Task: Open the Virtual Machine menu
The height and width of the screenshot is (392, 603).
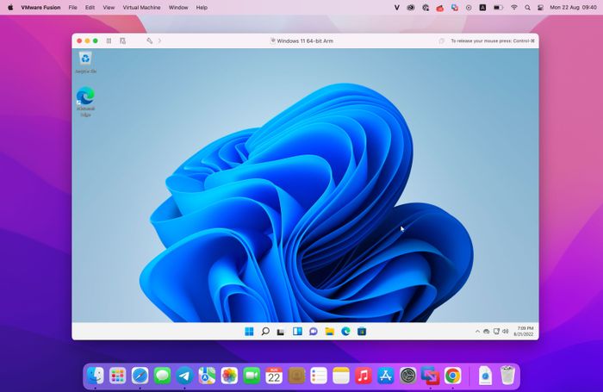Action: point(141,7)
